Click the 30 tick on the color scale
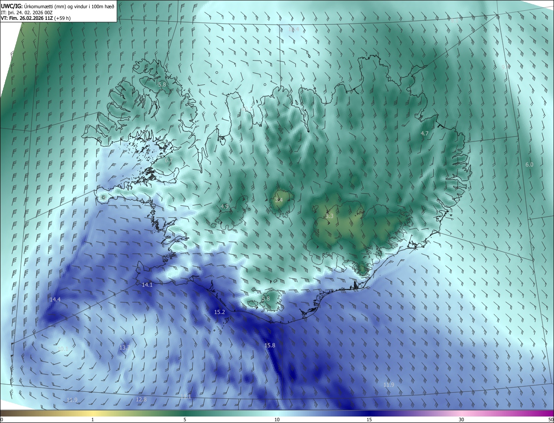The image size is (554, 423). coord(461,420)
